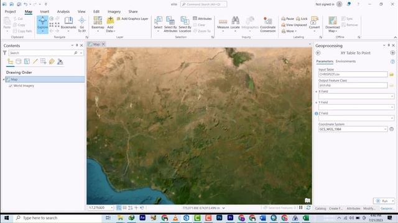Open Geoprocessing tool help icon

point(392,61)
